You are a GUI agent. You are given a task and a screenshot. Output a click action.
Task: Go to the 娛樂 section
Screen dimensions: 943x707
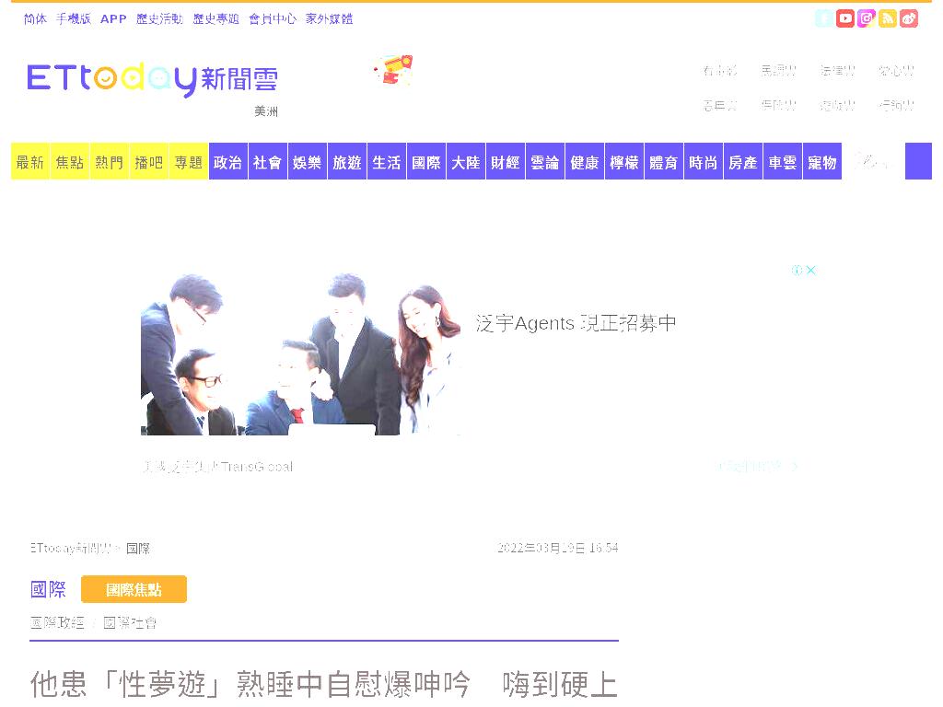pos(308,162)
